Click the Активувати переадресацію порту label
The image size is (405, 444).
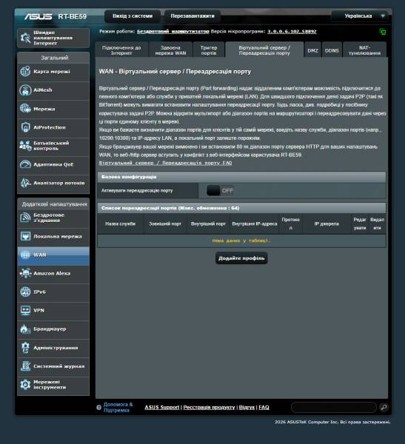pos(137,191)
